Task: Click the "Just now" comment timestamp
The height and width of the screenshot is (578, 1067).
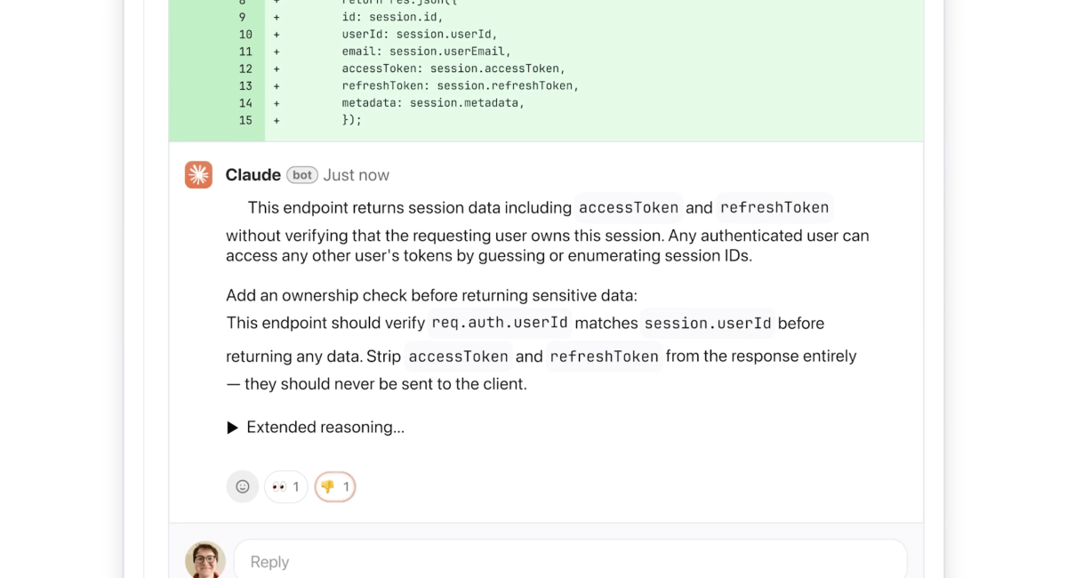Action: 356,175
